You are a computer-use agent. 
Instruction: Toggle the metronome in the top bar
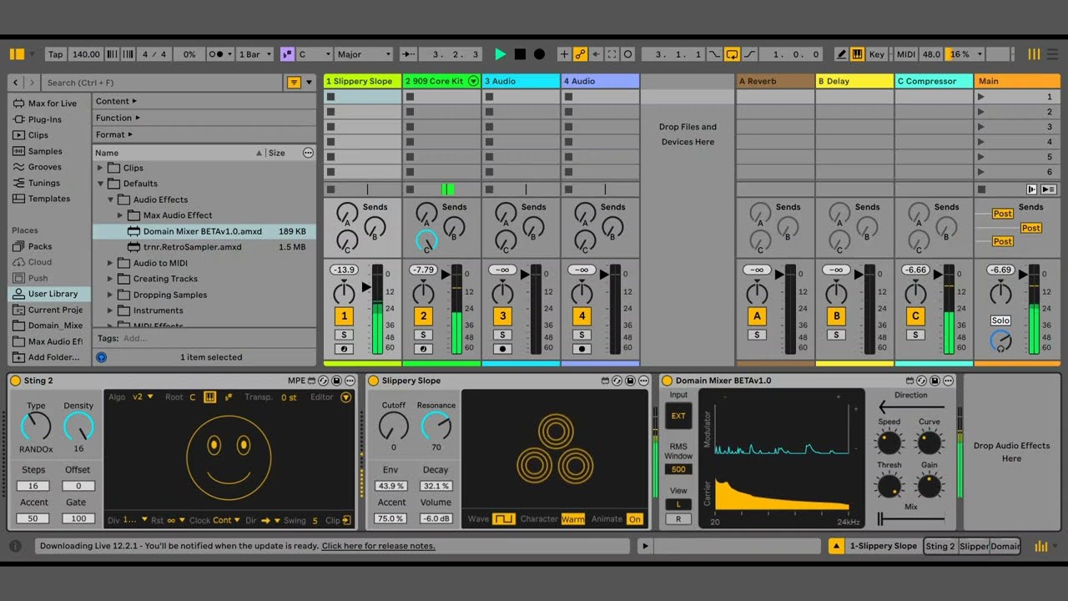coord(219,54)
